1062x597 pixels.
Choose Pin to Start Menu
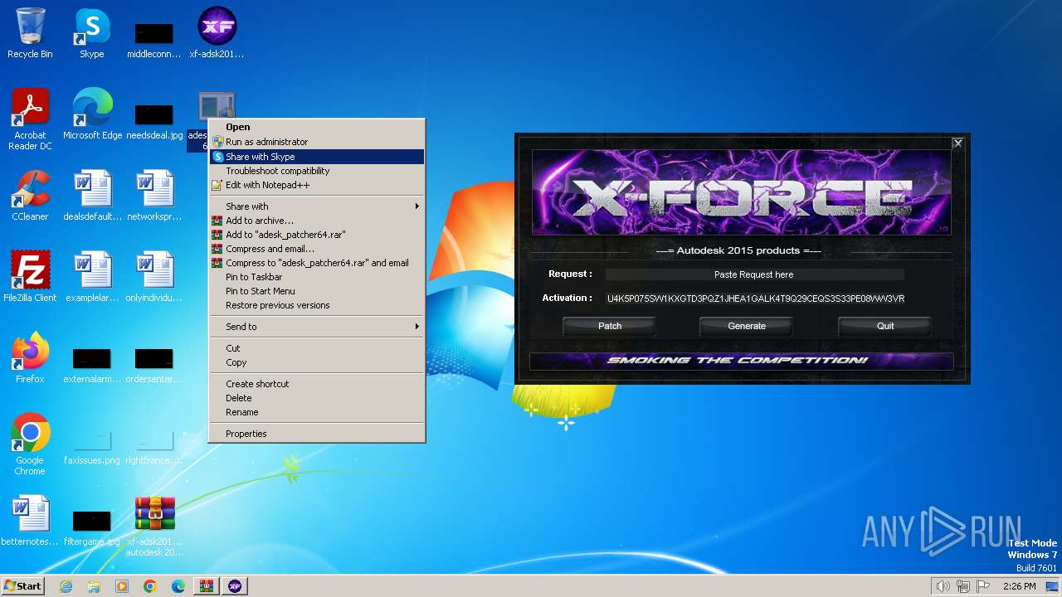click(317, 291)
